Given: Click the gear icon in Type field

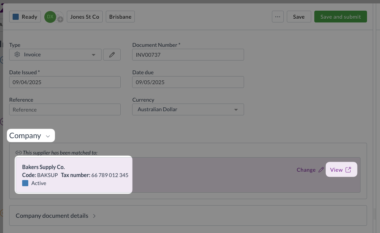Looking at the screenshot, I should coord(17,55).
